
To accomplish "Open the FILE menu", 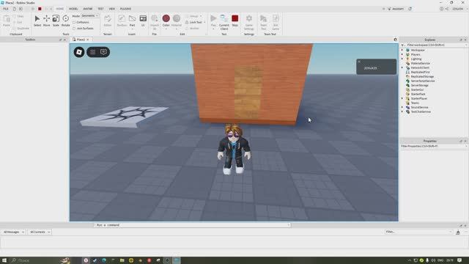I will [6, 9].
